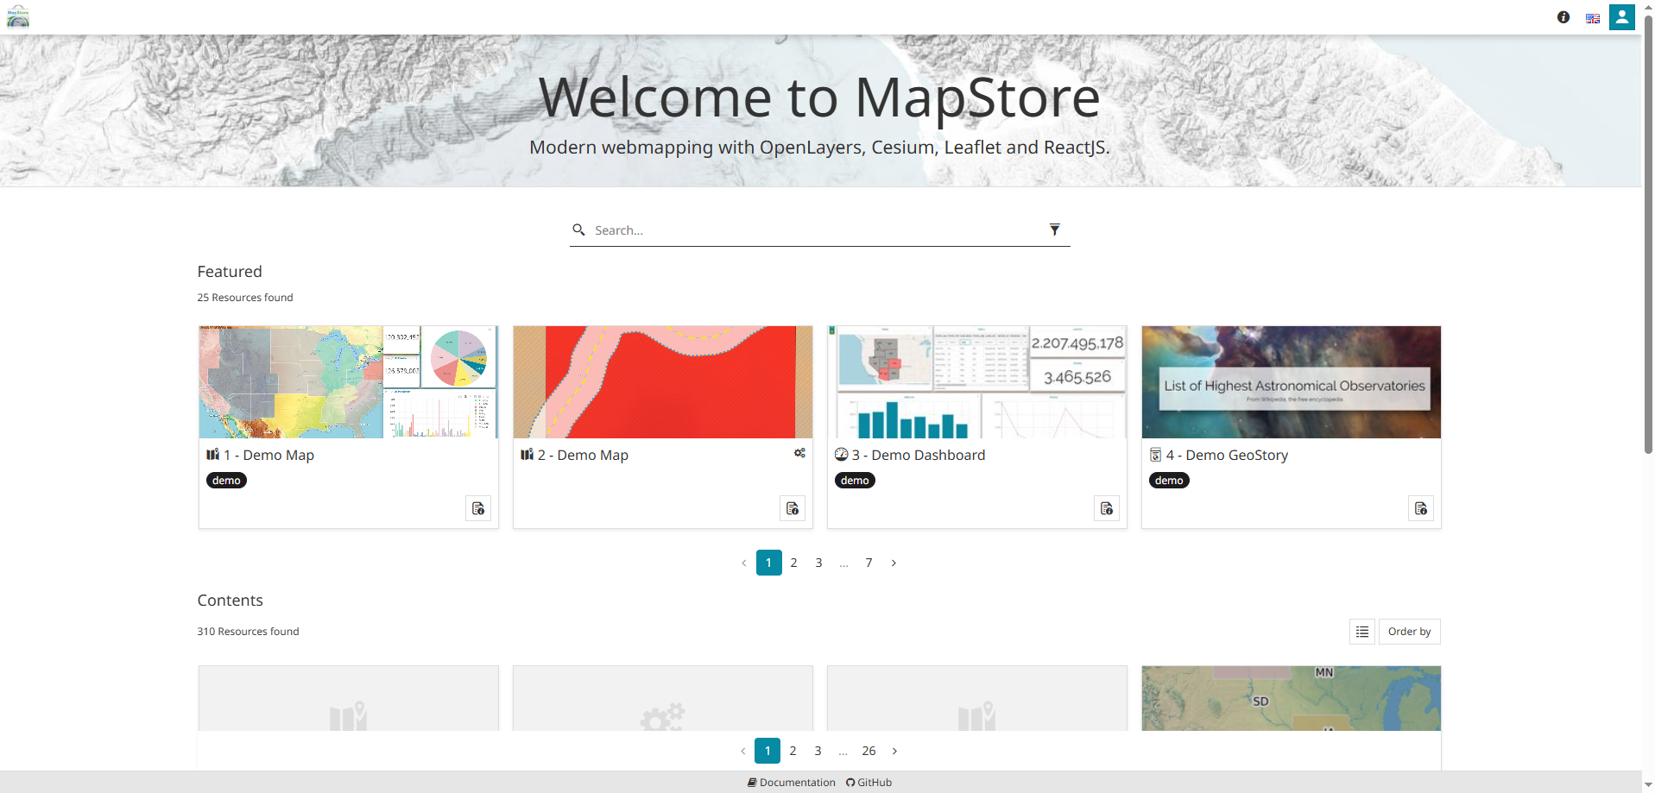
Task: Open the user account menu
Action: pos(1621,17)
